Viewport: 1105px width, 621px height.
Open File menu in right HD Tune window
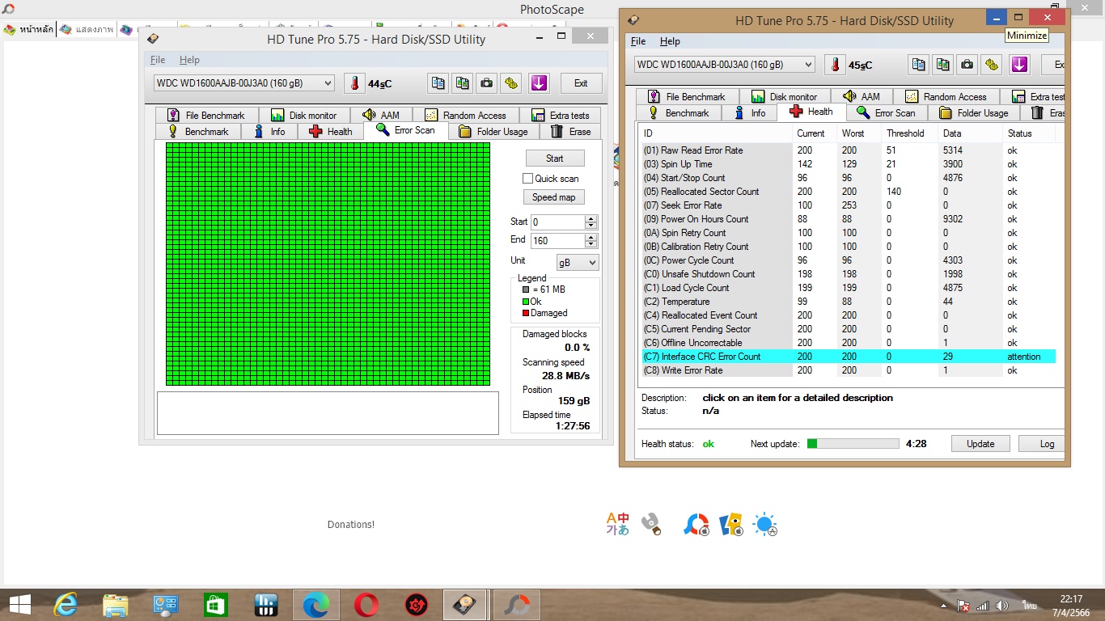pyautogui.click(x=638, y=41)
